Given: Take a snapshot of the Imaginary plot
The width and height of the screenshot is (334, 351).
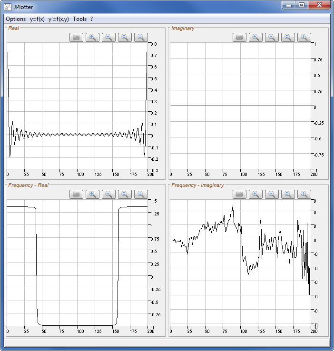Looking at the screenshot, I should [x=240, y=37].
